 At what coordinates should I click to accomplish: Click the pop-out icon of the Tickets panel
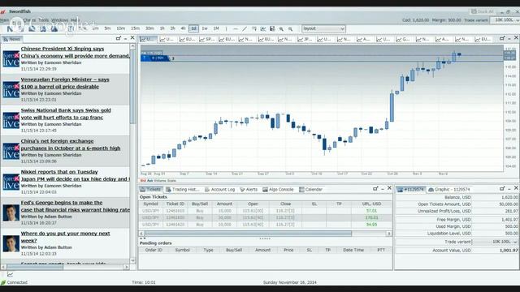[375, 188]
